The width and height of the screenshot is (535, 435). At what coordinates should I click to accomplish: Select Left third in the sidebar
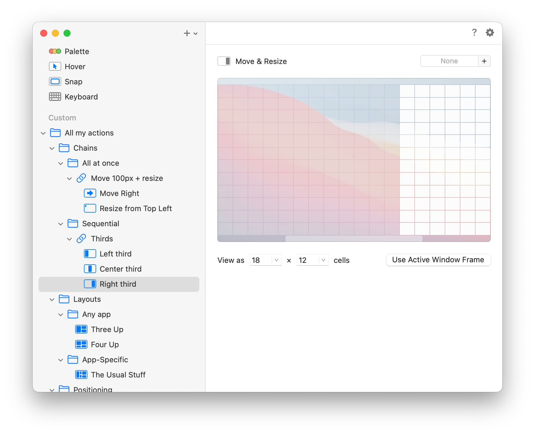point(115,254)
